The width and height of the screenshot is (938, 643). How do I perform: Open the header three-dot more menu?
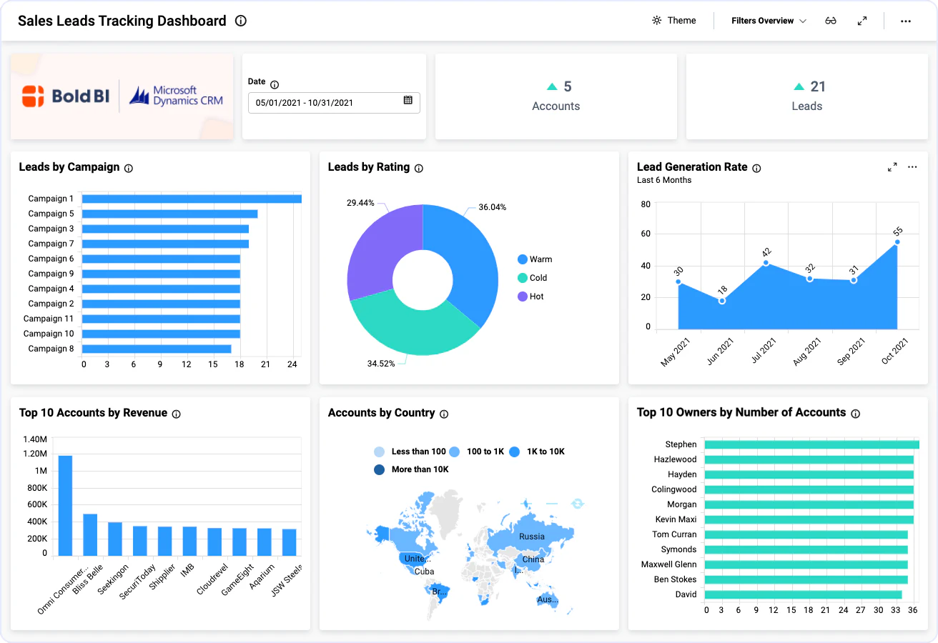pos(906,21)
